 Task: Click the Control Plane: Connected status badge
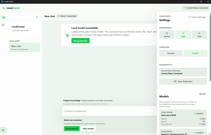coord(196,8)
